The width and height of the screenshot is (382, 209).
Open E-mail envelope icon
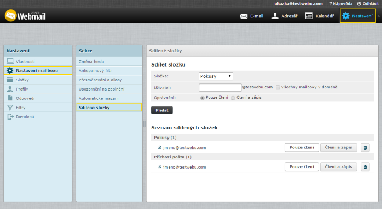pyautogui.click(x=244, y=16)
